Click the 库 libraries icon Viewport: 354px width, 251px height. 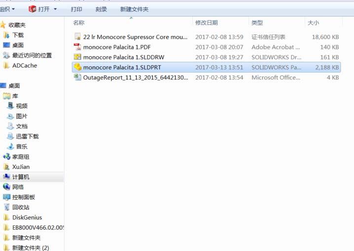point(7,96)
